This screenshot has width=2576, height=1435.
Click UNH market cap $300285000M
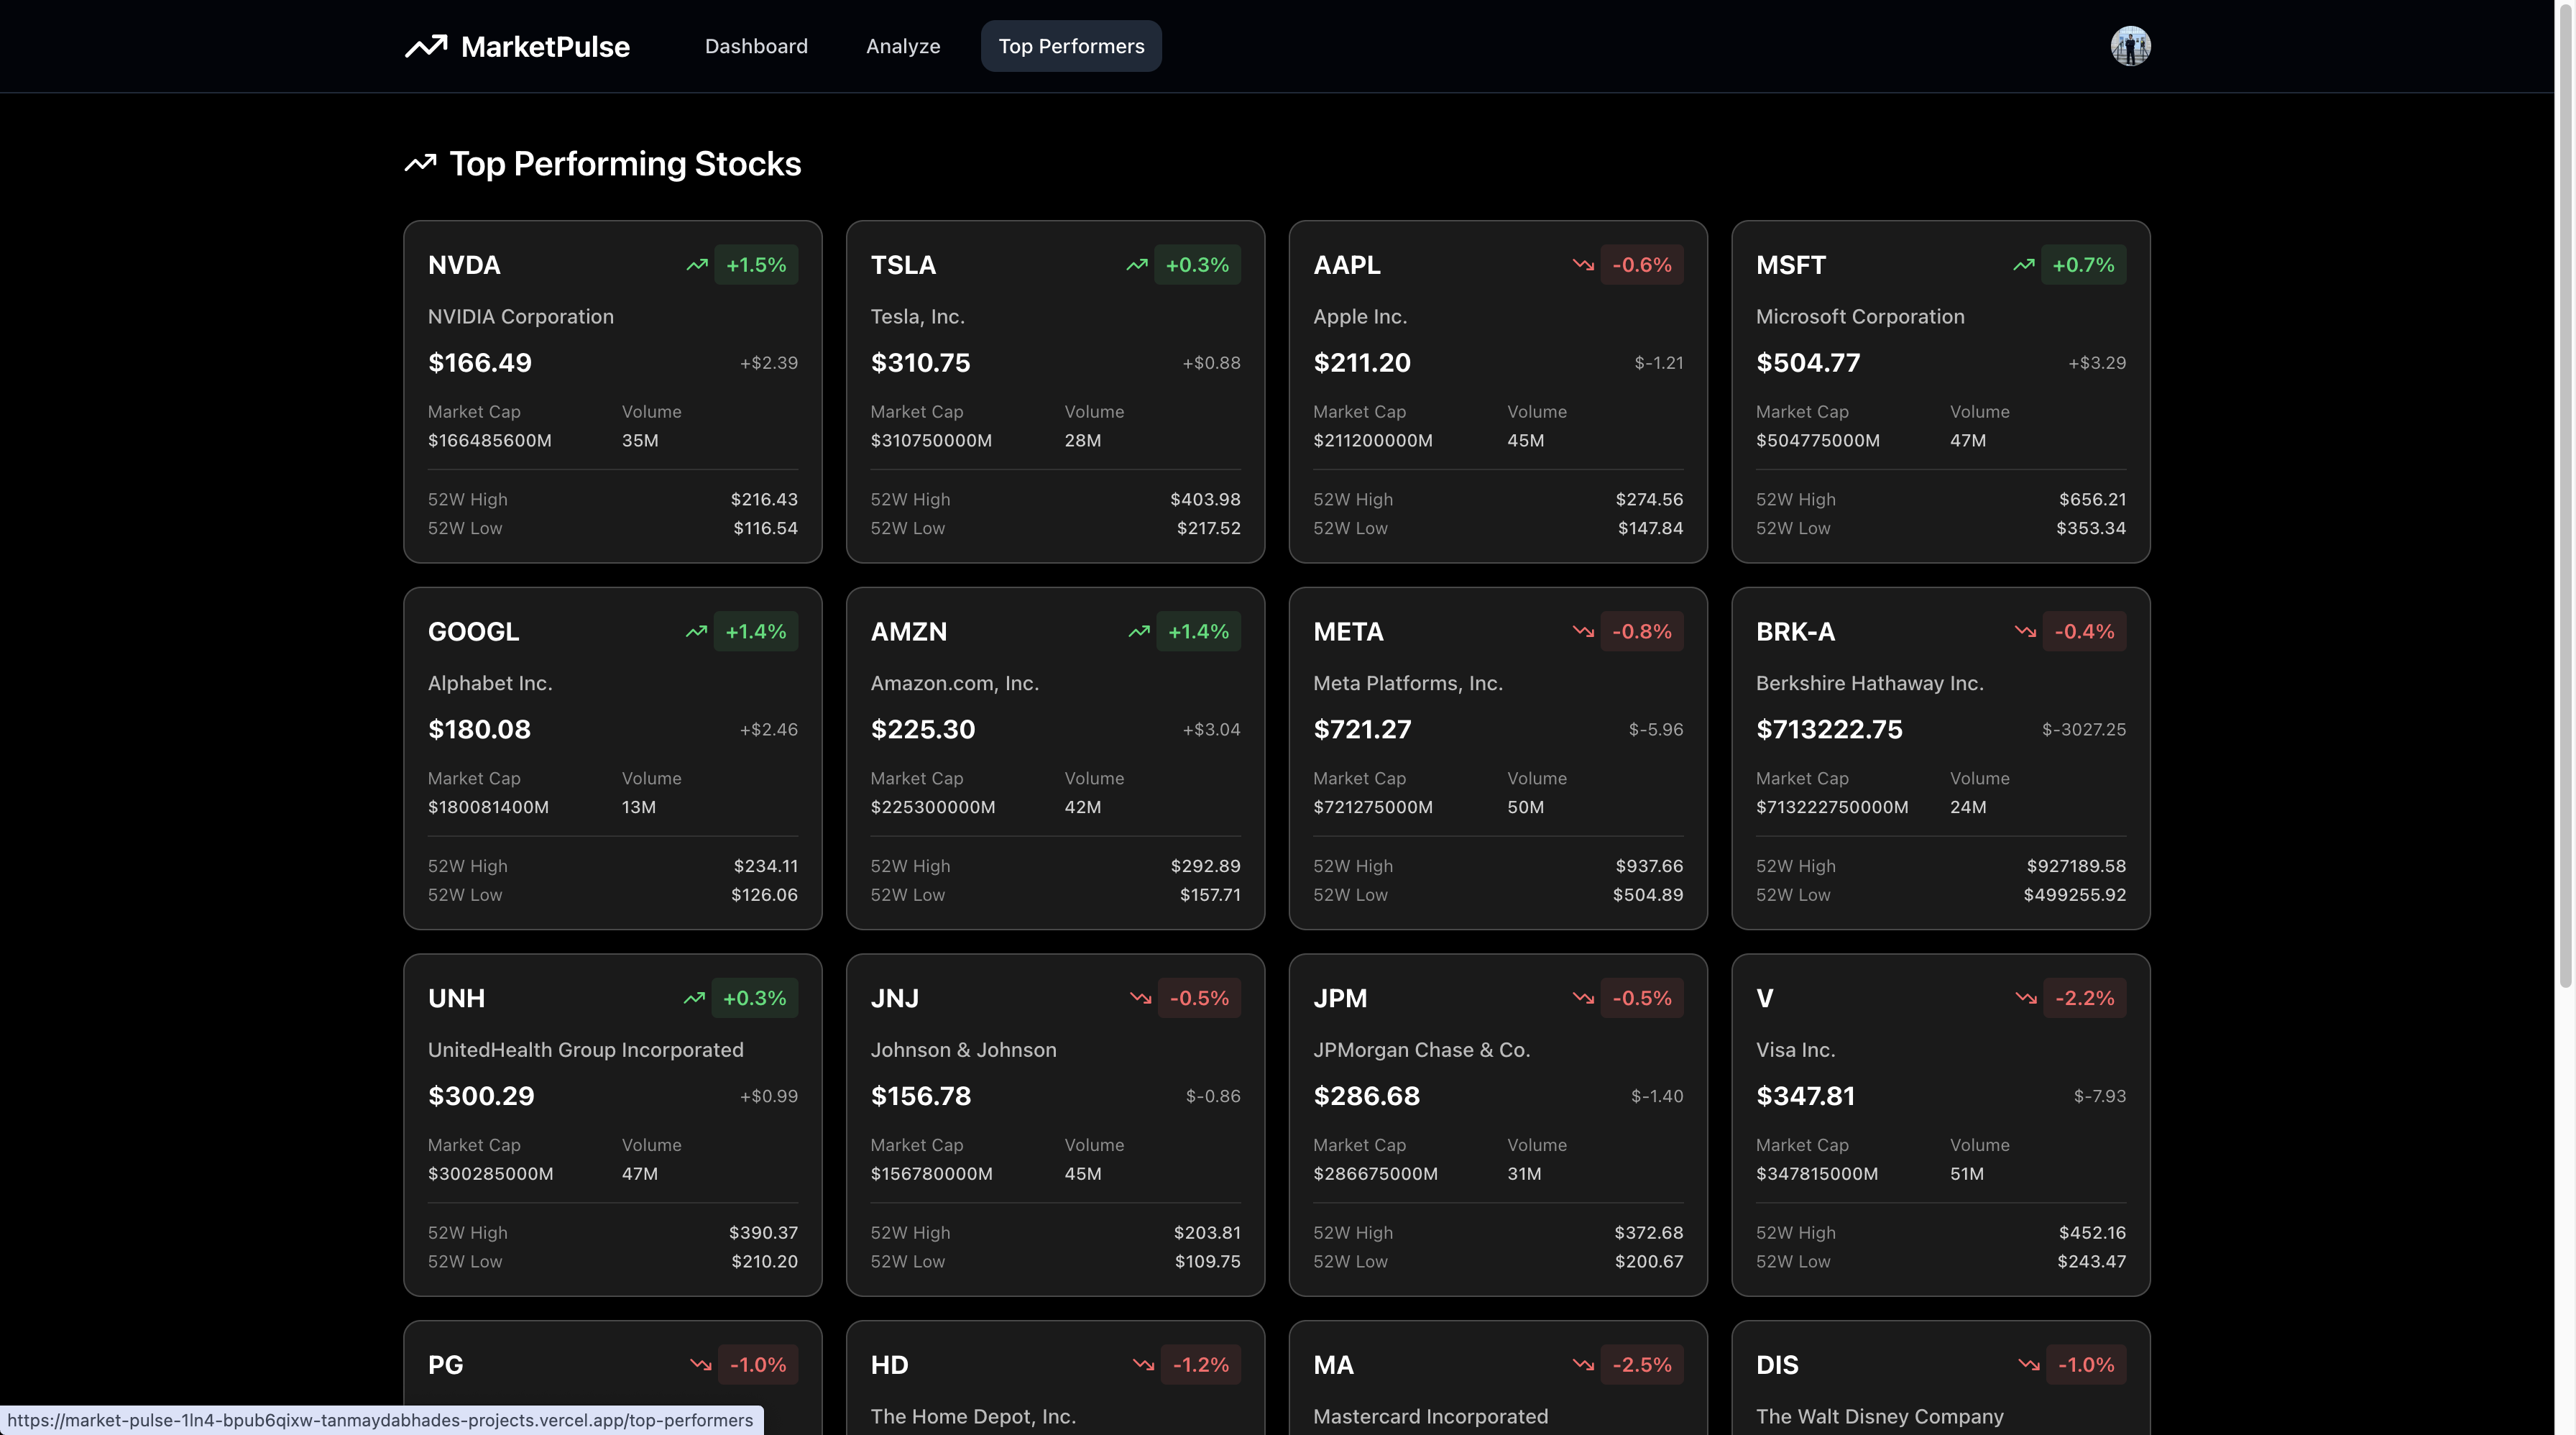(x=490, y=1174)
